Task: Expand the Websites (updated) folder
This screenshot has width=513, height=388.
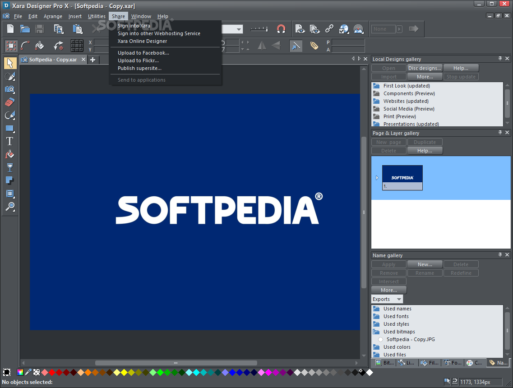Action: (377, 101)
